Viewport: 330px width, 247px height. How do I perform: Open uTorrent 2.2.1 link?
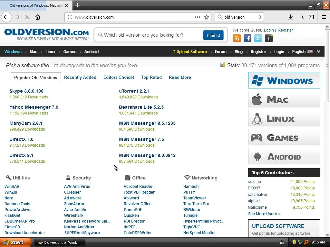[134, 91]
